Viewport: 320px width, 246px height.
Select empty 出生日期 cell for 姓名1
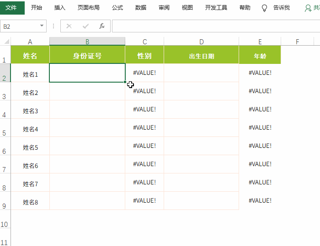202,73
